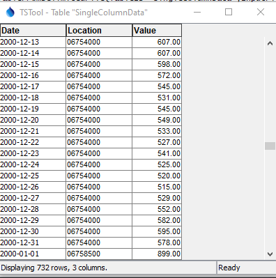Select date cell 2000-01-01
This screenshot has height=278, width=276.
pyautogui.click(x=33, y=254)
